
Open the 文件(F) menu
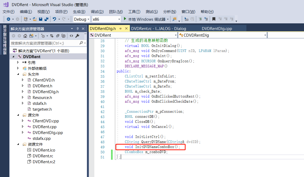(x=8, y=12)
